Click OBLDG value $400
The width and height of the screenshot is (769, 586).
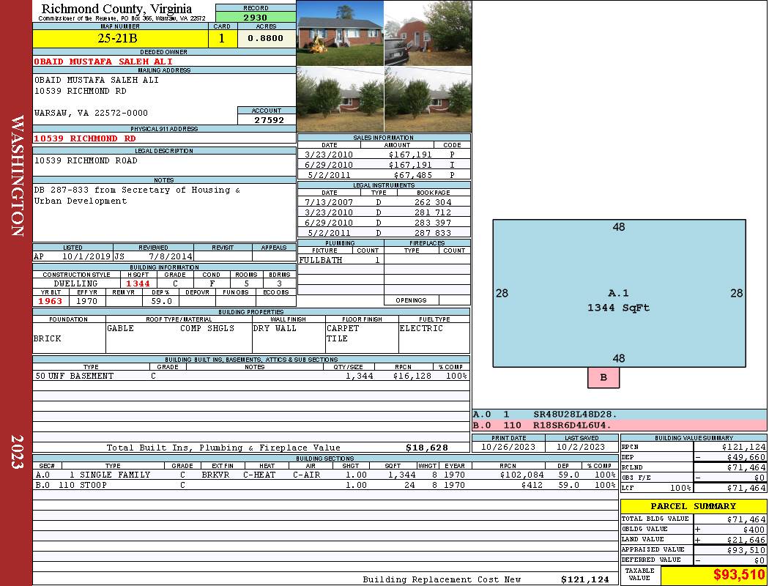754,529
